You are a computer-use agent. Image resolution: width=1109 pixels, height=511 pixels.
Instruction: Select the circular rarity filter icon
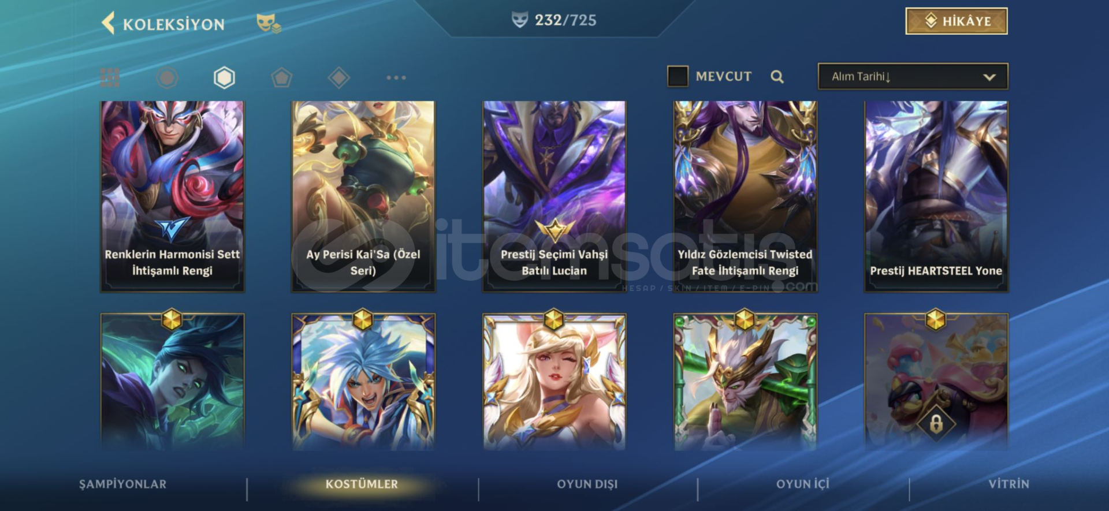point(167,77)
